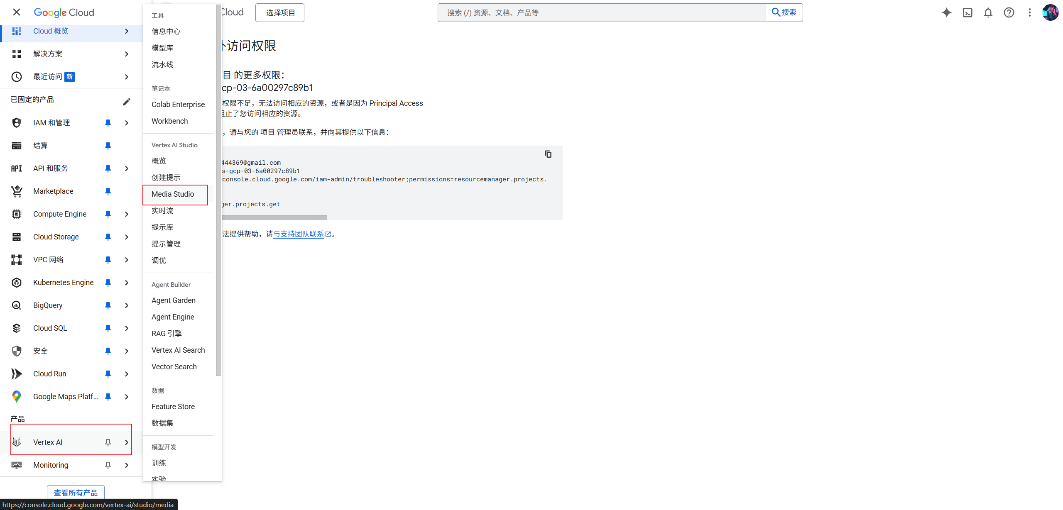Open the three-dot settings menu
The image size is (1063, 510).
pyautogui.click(x=1030, y=12)
